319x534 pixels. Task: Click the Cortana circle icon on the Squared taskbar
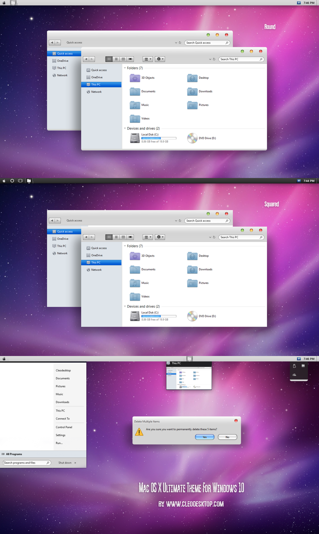tap(12, 181)
